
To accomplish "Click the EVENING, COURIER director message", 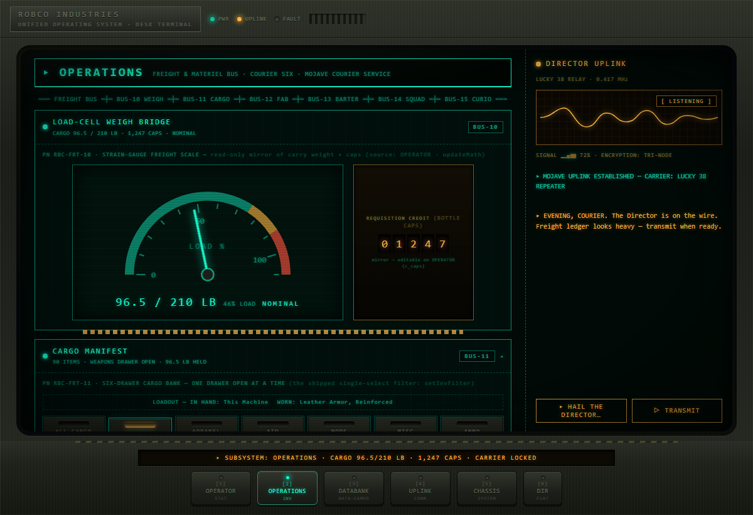I will click(x=629, y=221).
